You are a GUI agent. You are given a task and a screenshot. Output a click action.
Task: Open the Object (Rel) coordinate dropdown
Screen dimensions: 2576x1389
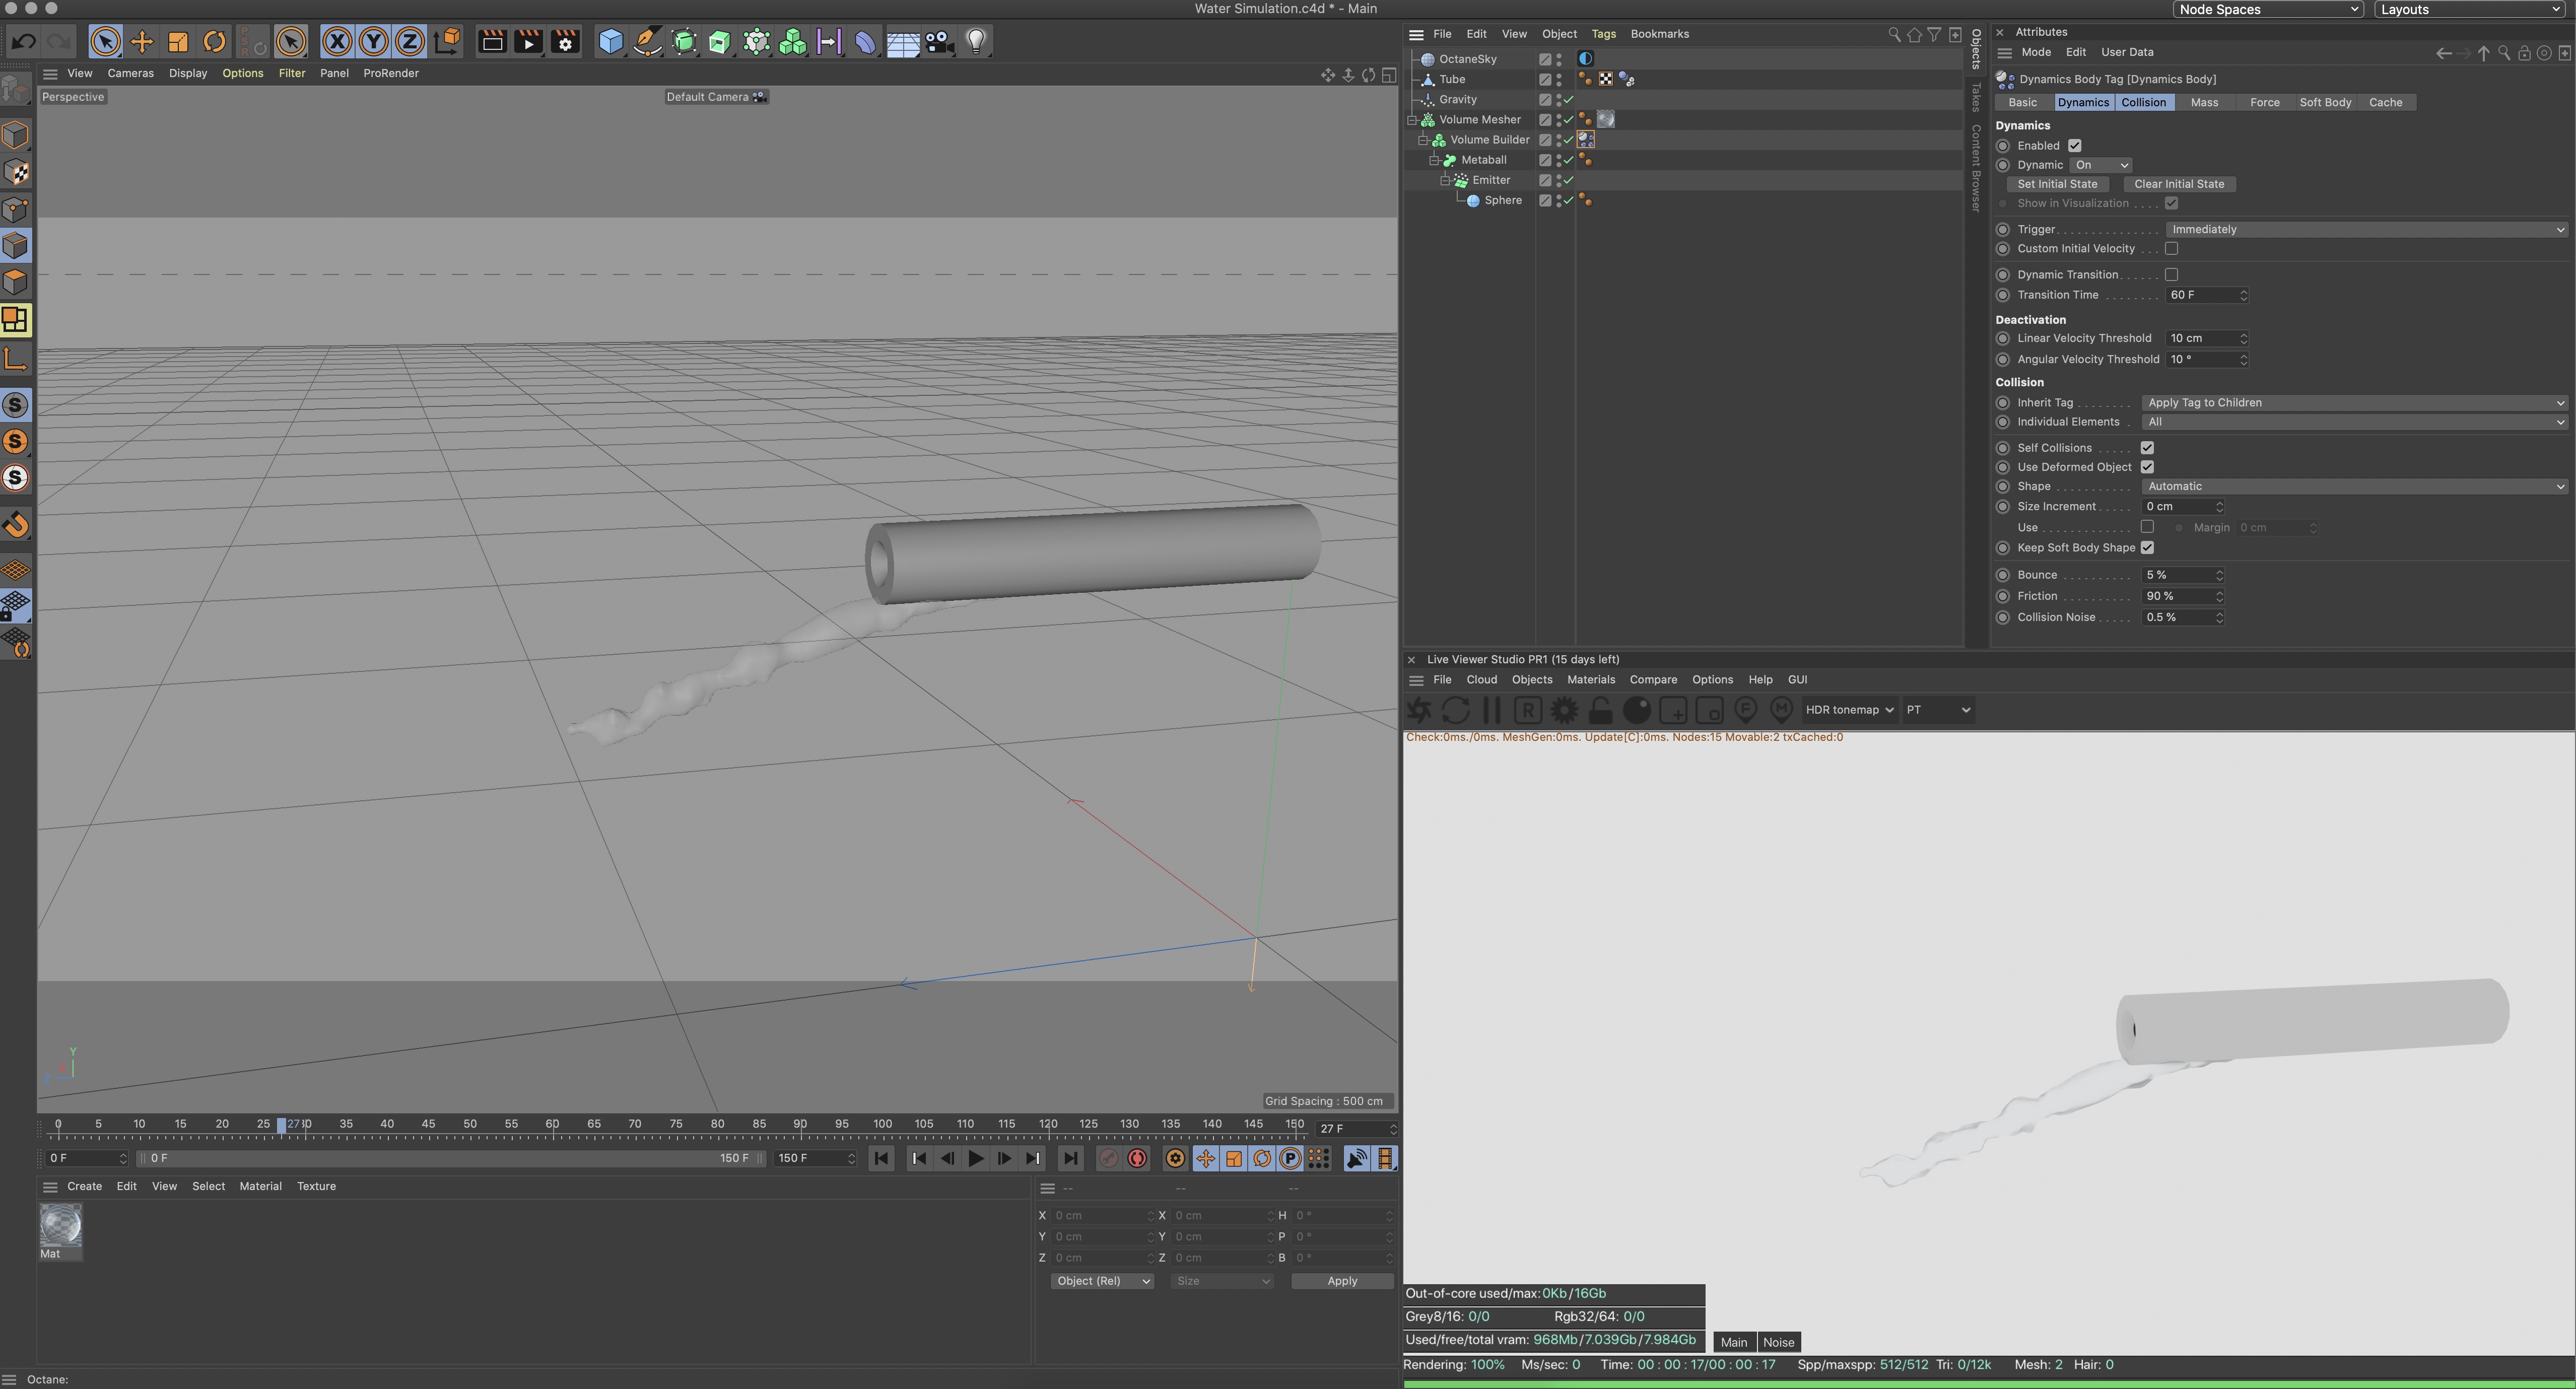pyautogui.click(x=1102, y=1281)
